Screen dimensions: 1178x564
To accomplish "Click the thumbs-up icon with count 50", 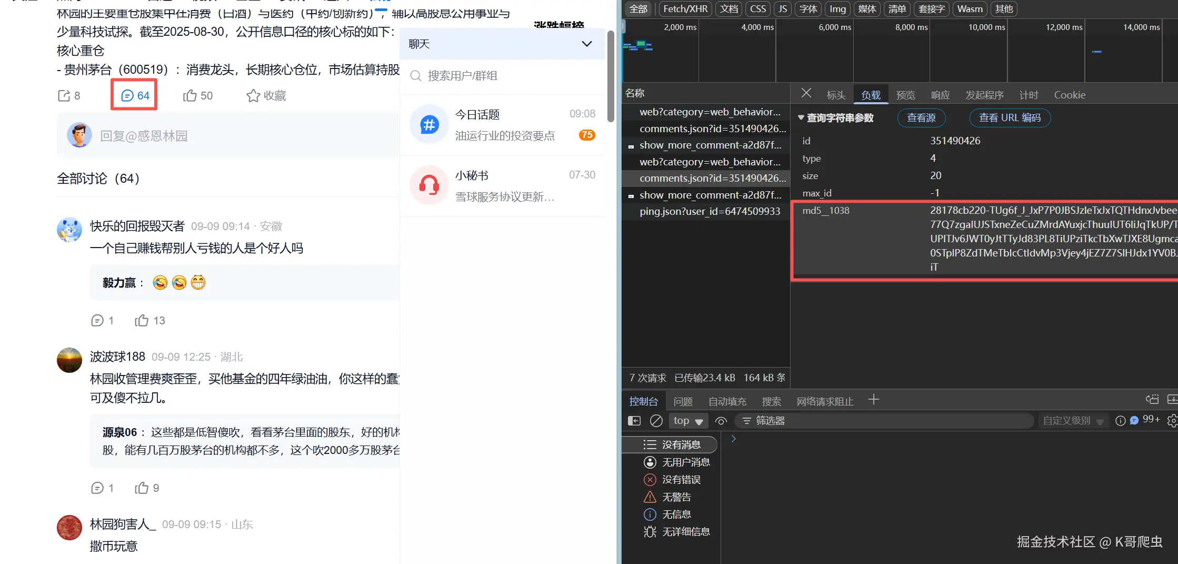I will pyautogui.click(x=189, y=96).
